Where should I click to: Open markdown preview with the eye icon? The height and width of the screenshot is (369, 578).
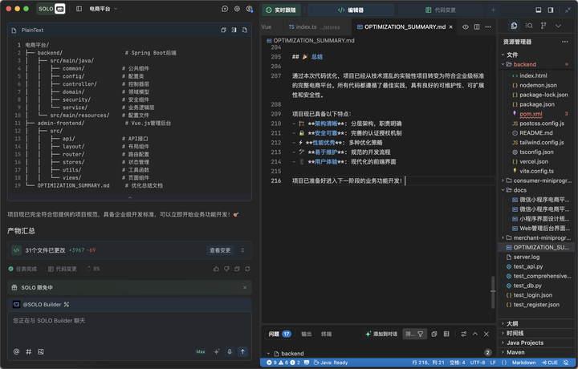(465, 26)
